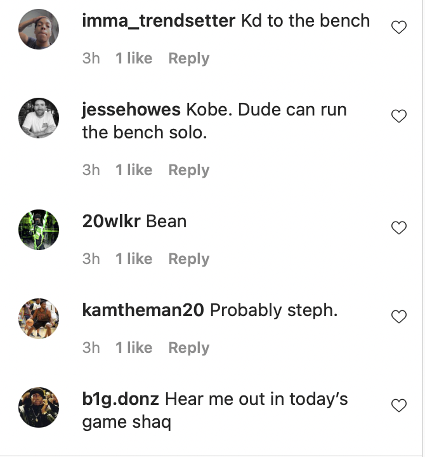Open imma_trendsetter's profile picture
This screenshot has width=425, height=457.
[x=39, y=30]
